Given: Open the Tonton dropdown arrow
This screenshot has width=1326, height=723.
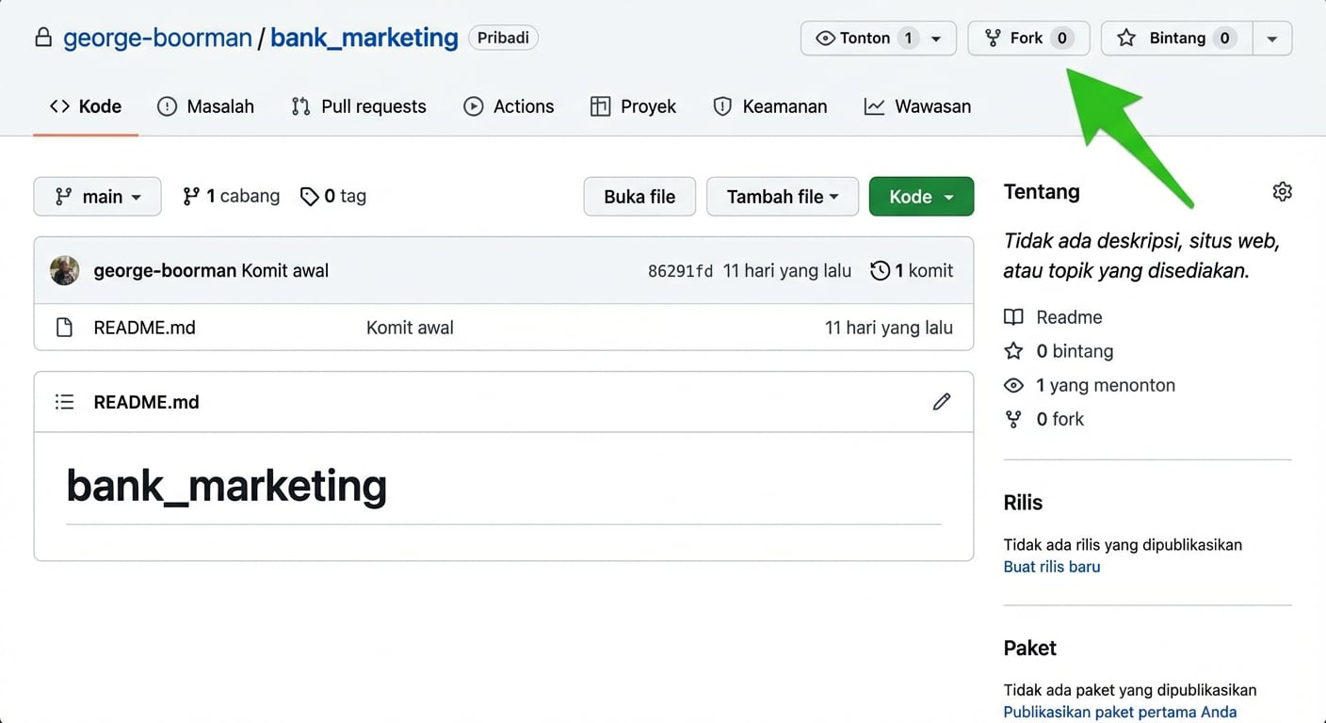Looking at the screenshot, I should [936, 39].
